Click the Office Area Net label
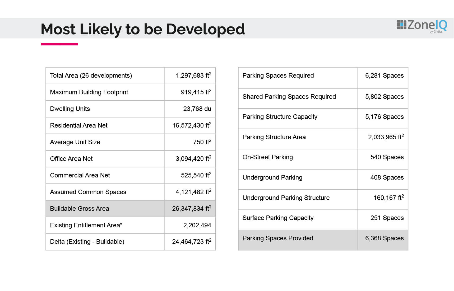The width and height of the screenshot is (454, 291). click(x=71, y=159)
